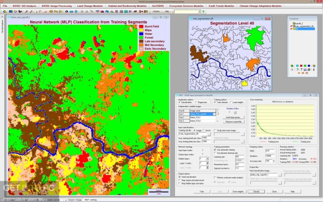Click Remove current file button
323x202 pixels.
233,122
